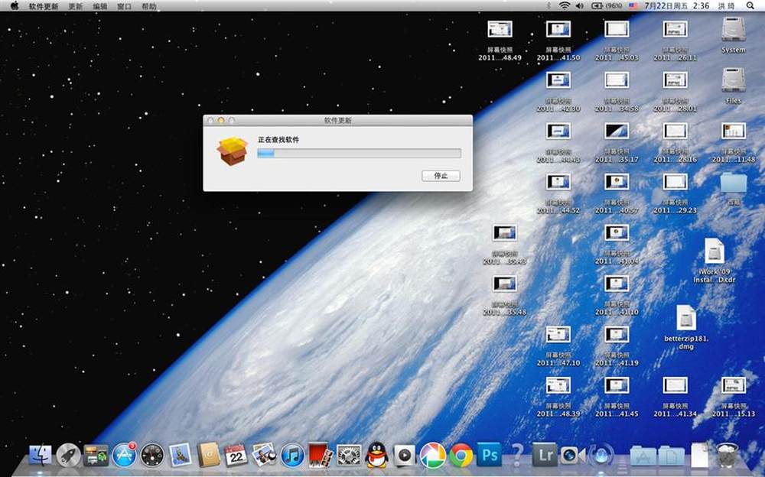
Task: Open the Trash in the Dock
Action: pyautogui.click(x=727, y=455)
